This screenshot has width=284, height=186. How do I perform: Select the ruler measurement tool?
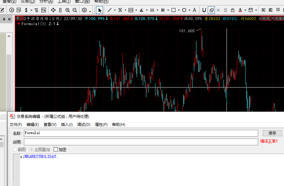tap(60, 10)
